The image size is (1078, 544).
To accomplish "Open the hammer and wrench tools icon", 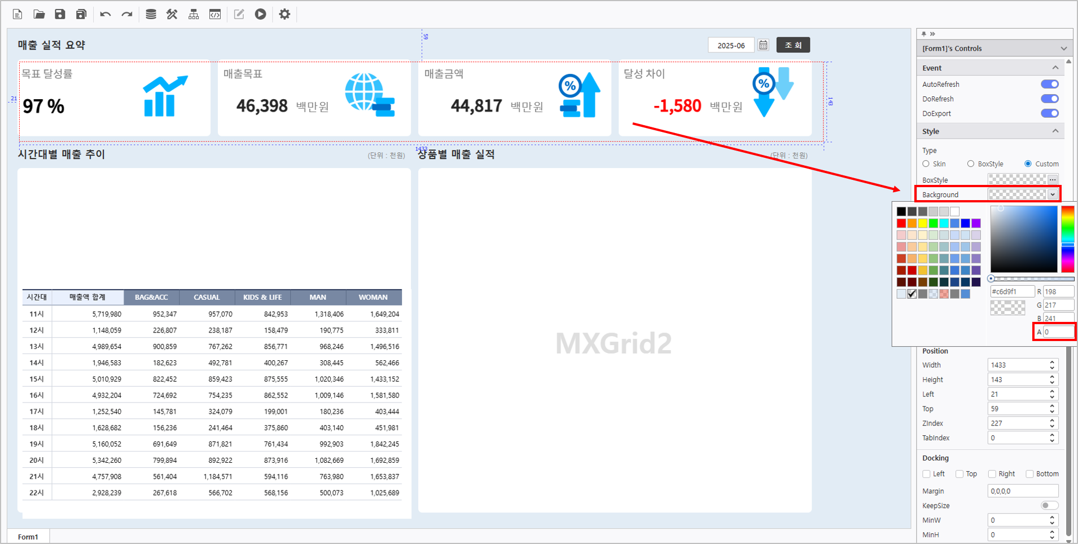I will click(172, 14).
